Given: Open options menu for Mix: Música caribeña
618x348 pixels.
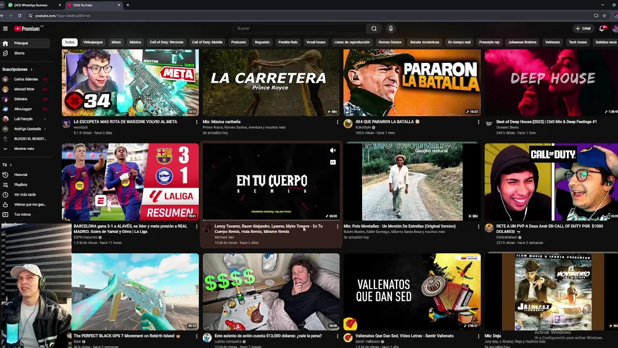Looking at the screenshot, I should (x=337, y=122).
